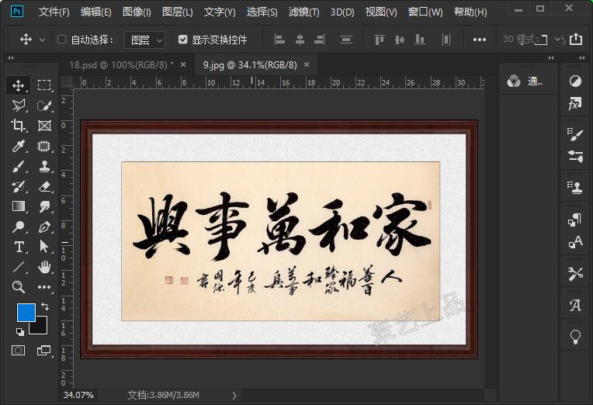Open the 滤镜(T) menu
Screen dimensions: 593x405
pyautogui.click(x=303, y=12)
